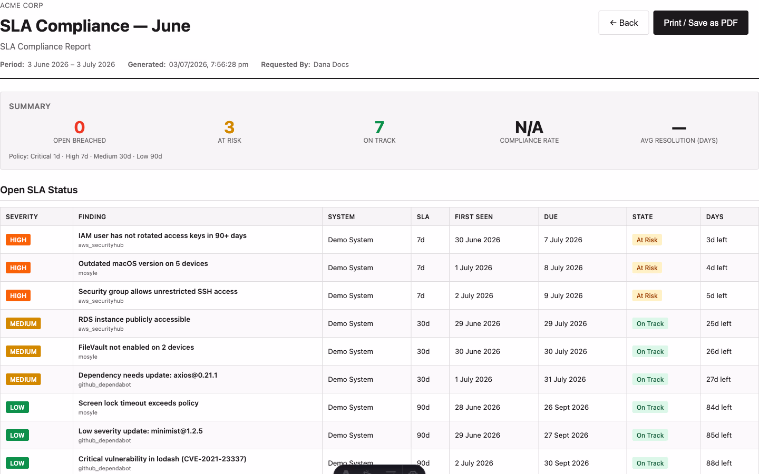This screenshot has width=759, height=474.
Task: Click 7d SLA in the IAM user row
Action: click(x=421, y=240)
